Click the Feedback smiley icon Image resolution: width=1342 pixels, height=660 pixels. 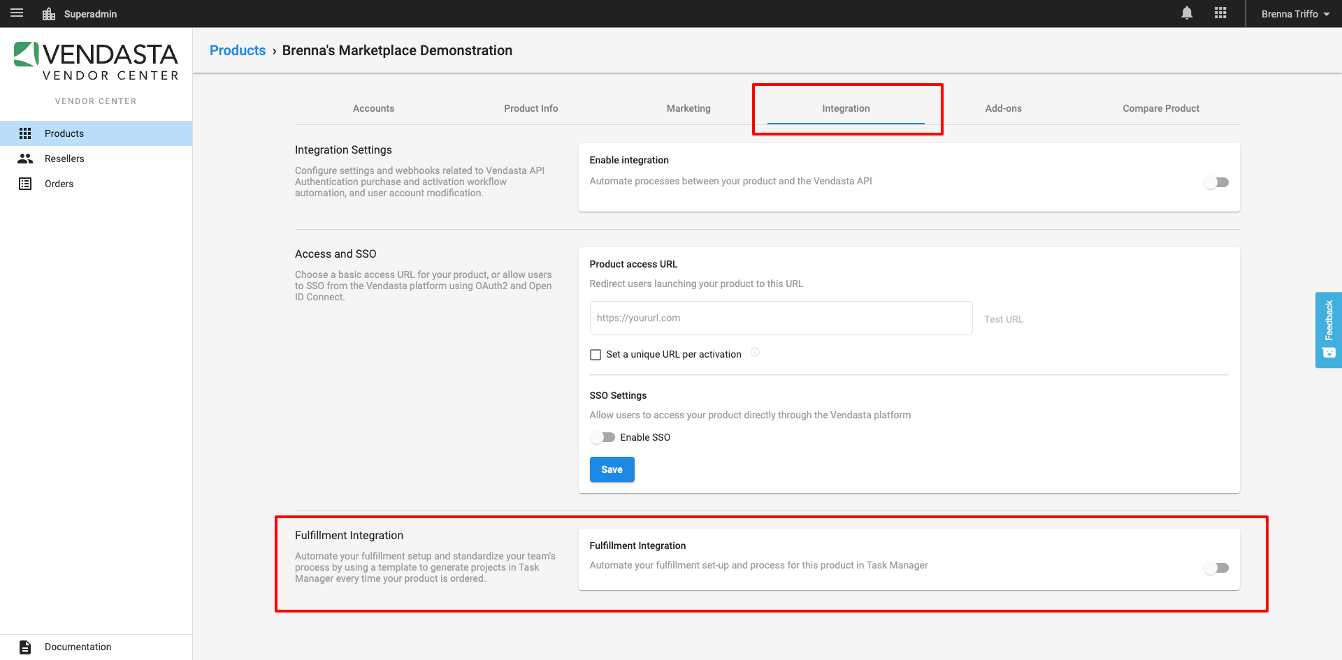1329,353
